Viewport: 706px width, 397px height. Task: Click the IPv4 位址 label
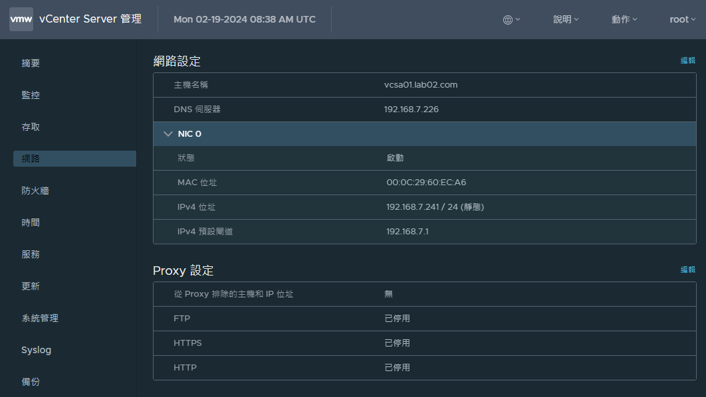196,207
